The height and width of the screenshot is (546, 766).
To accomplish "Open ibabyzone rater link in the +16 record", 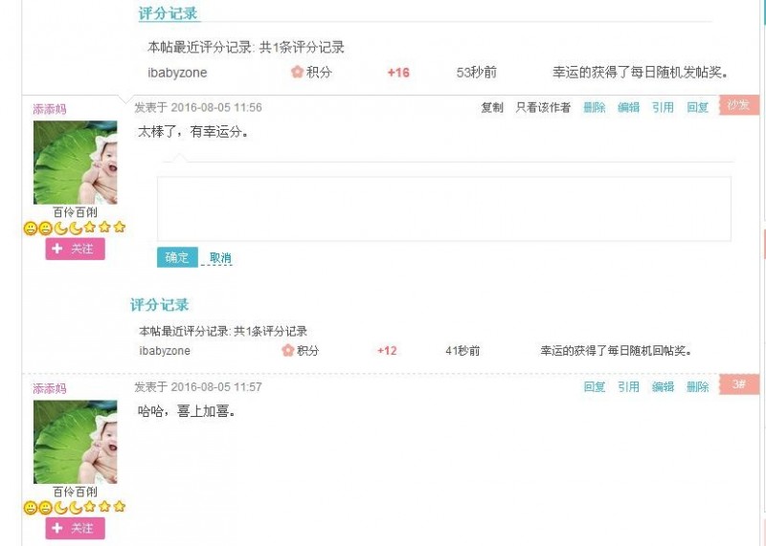I will [x=177, y=73].
